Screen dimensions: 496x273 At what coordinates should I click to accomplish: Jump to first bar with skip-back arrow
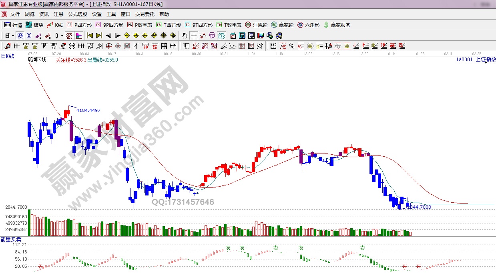click(x=90, y=36)
